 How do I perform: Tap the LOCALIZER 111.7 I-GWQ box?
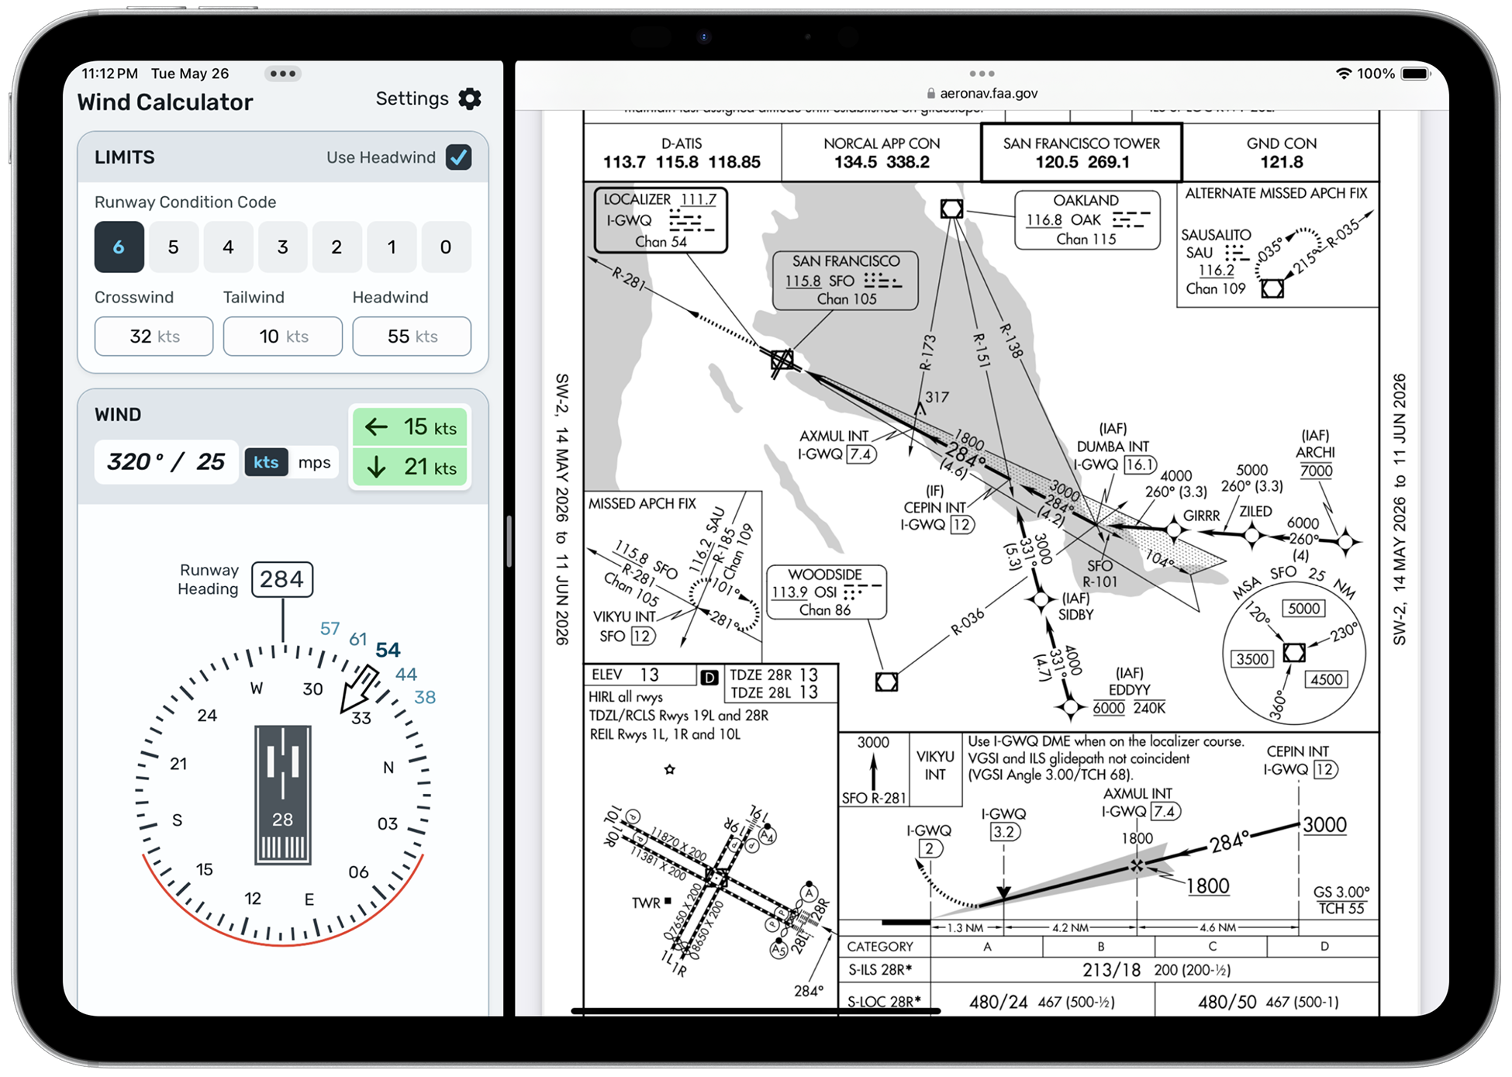[661, 220]
